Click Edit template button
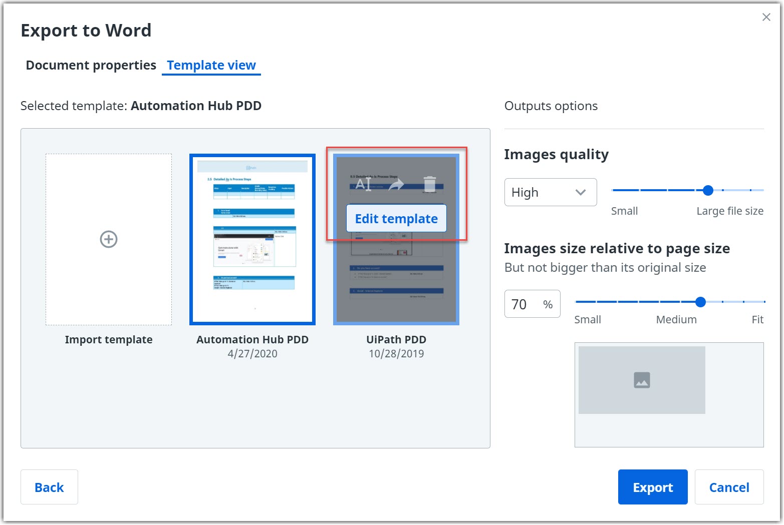 pyautogui.click(x=396, y=219)
